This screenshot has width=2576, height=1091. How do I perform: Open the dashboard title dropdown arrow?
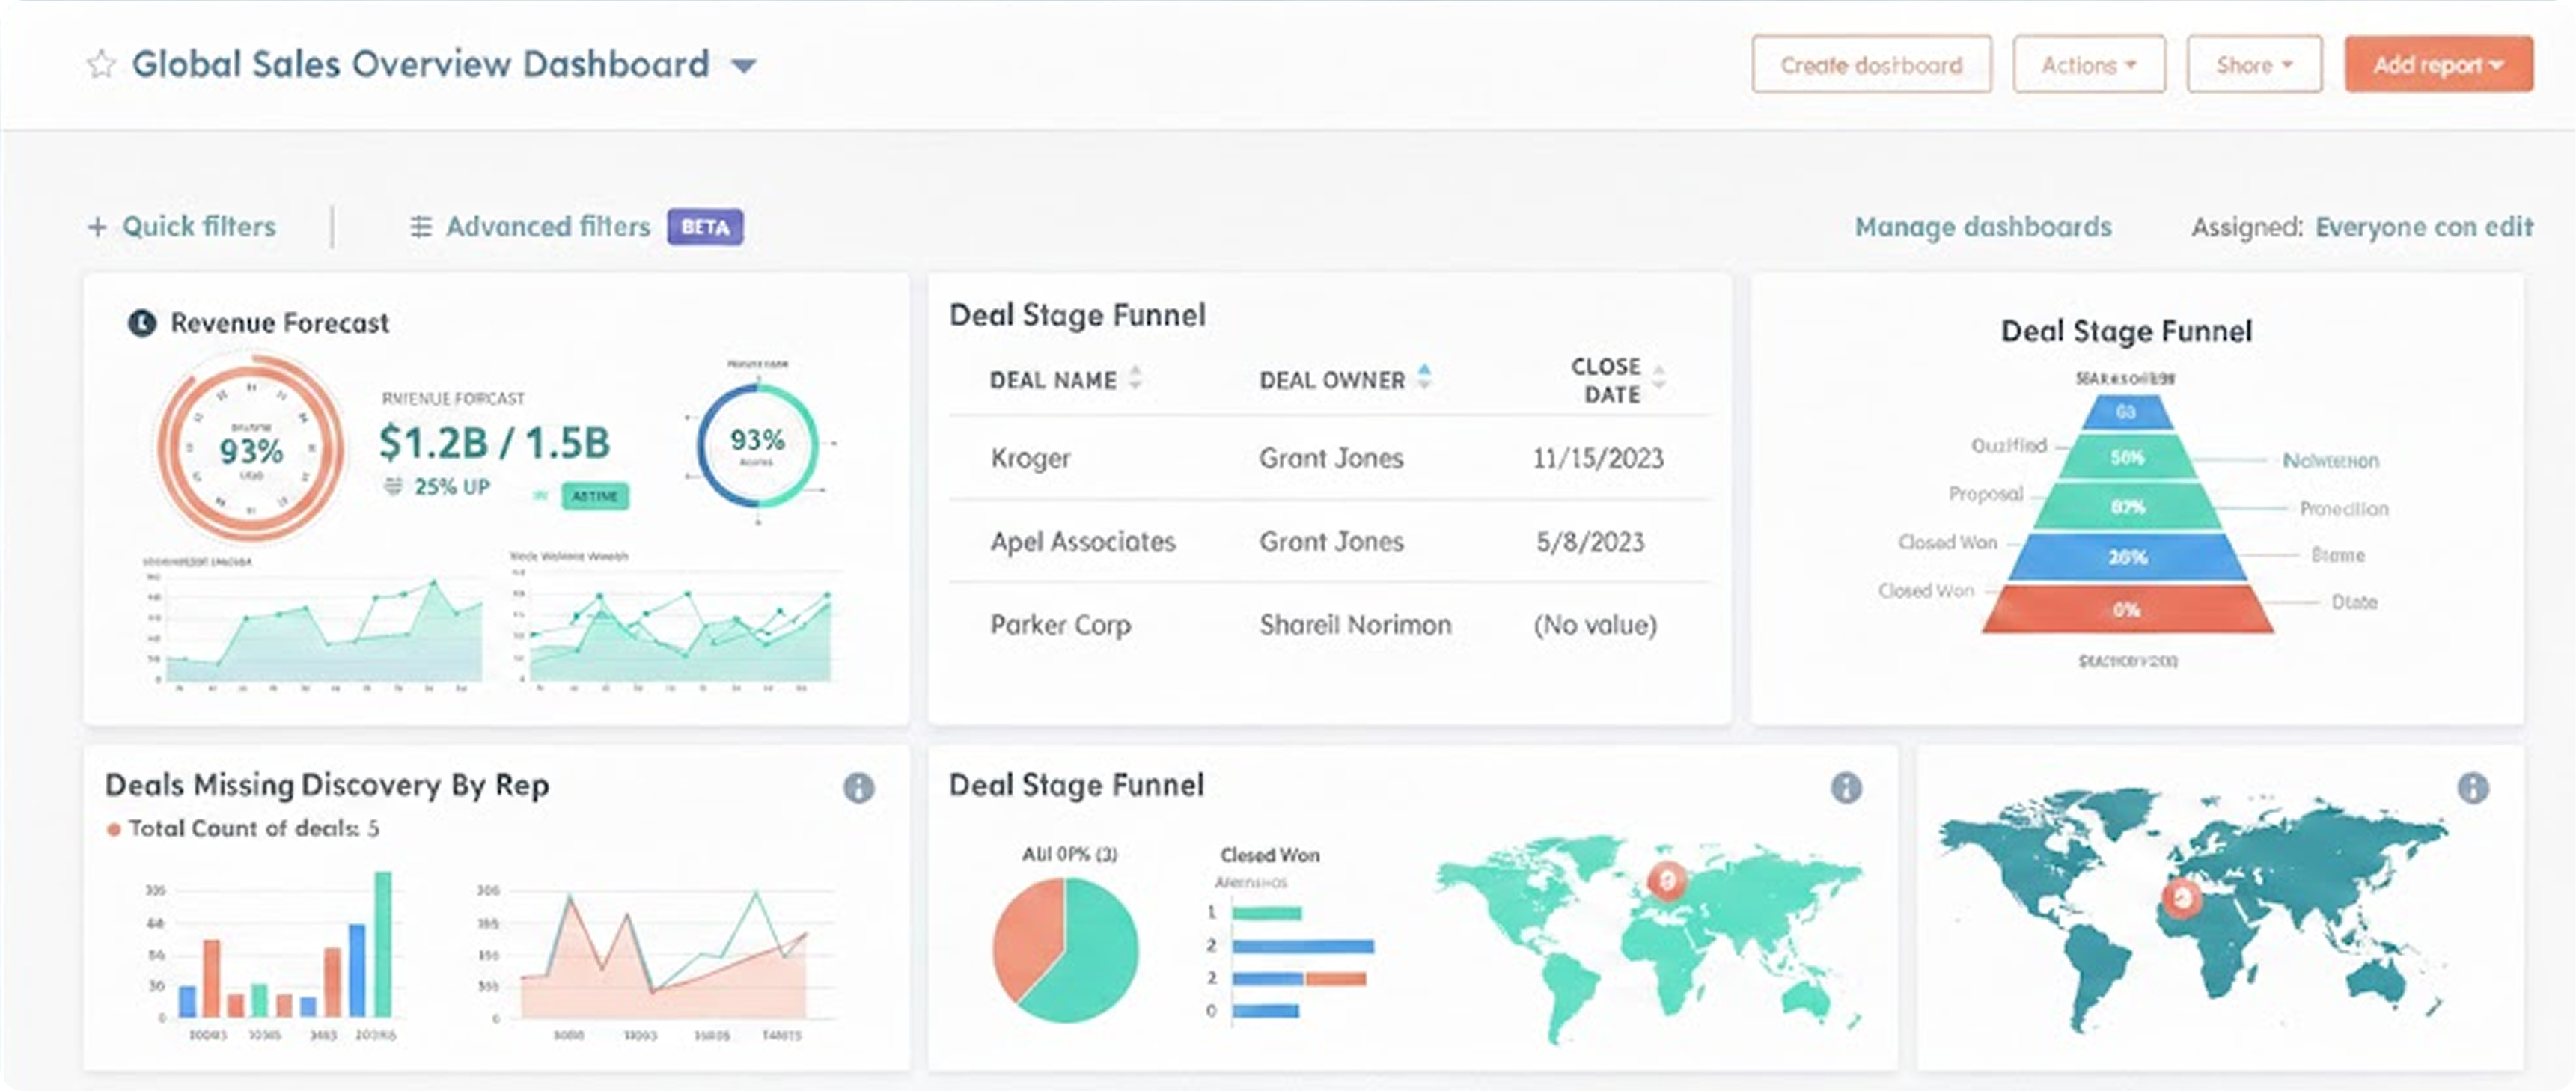point(743,66)
